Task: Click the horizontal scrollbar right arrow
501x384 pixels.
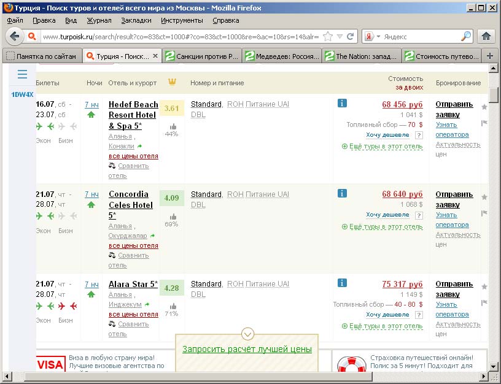Action: point(484,377)
